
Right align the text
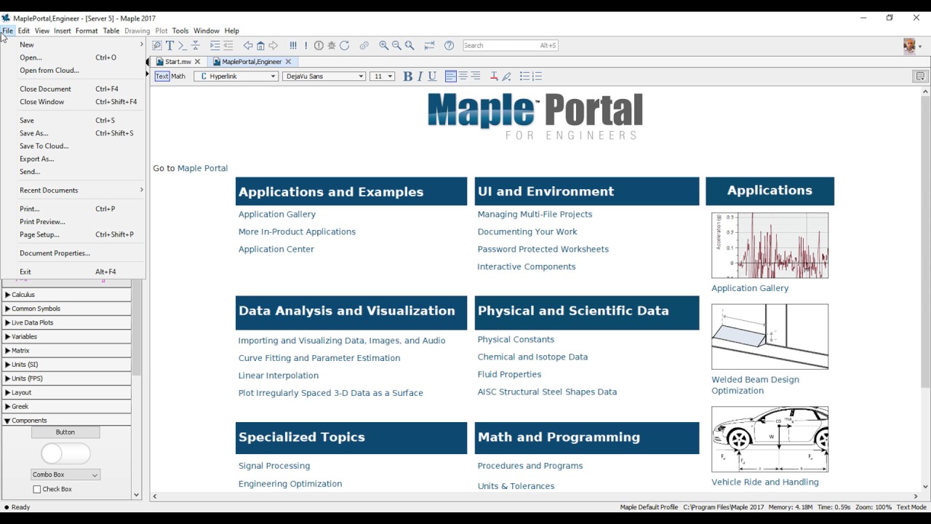(475, 76)
